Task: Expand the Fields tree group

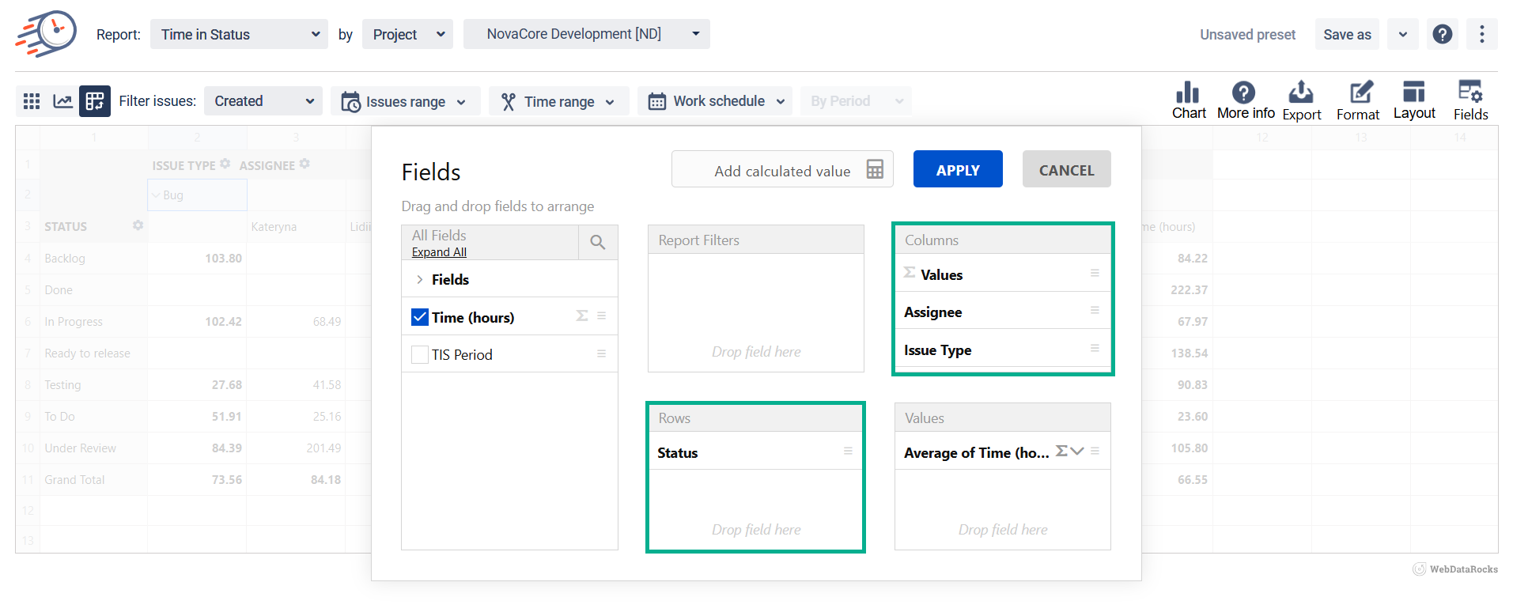Action: (420, 280)
